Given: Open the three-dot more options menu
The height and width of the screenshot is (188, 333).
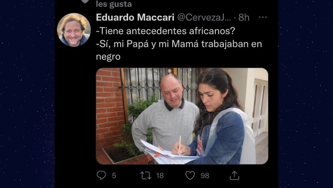Looking at the screenshot, I should click(x=263, y=17).
